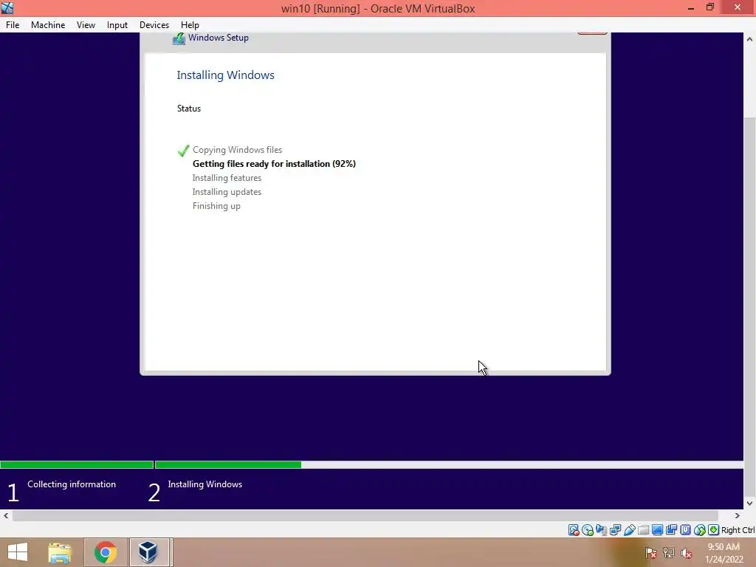Click the Collecting information progress bar segment
The width and height of the screenshot is (756, 567).
[77, 465]
